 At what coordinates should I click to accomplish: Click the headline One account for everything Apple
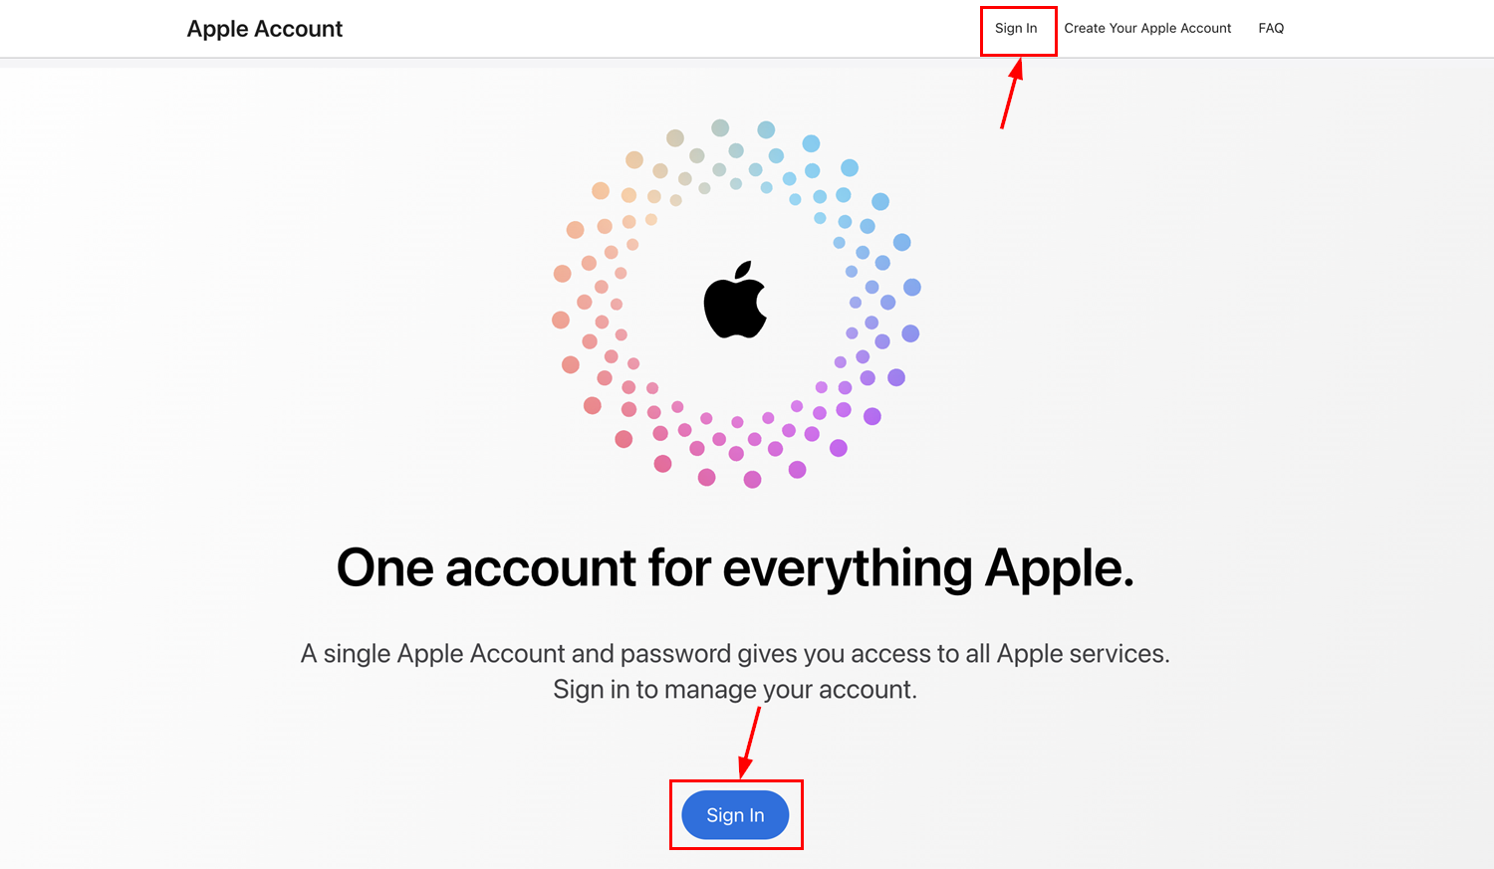[x=736, y=567]
